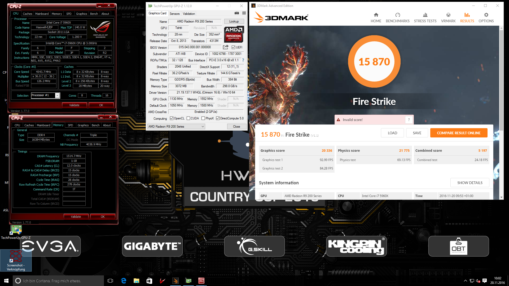
Task: Open the RESULTS section in 3DMark
Action: pos(467,18)
